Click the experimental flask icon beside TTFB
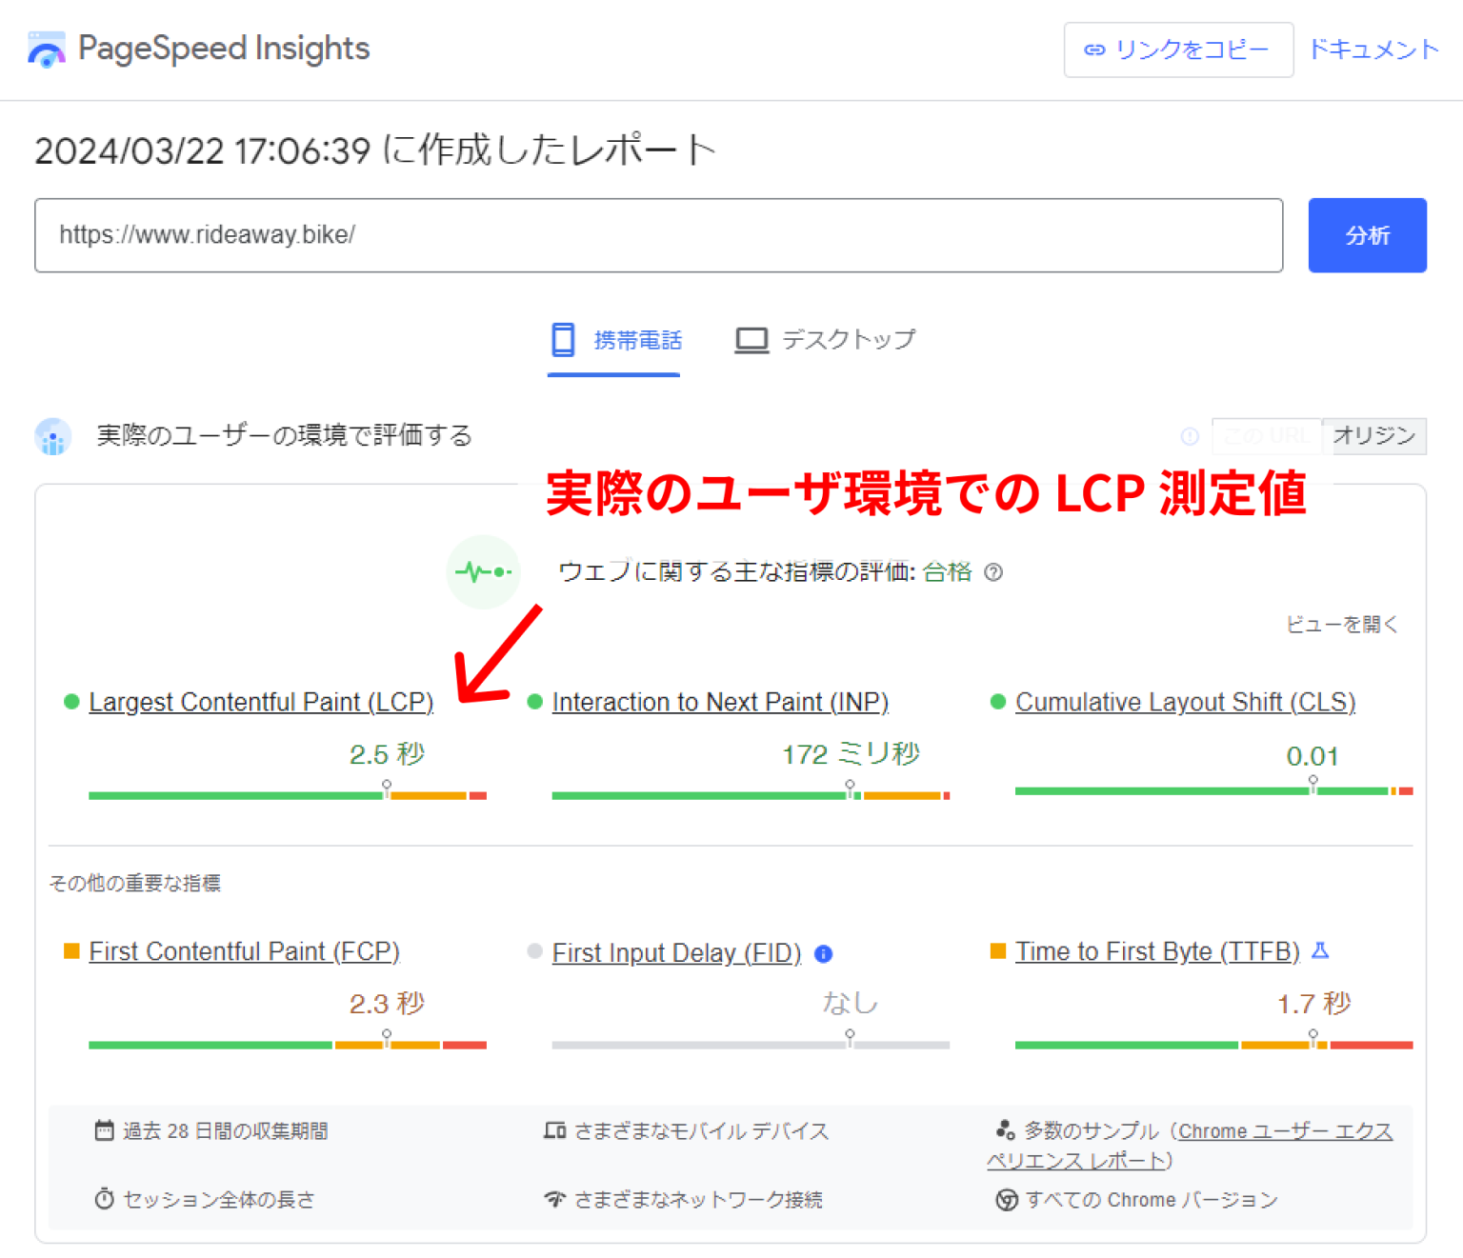 (1320, 950)
